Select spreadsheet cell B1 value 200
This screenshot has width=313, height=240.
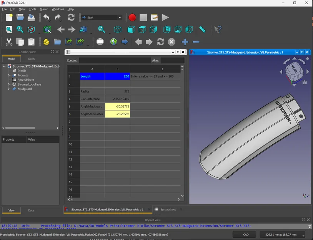[x=117, y=76]
